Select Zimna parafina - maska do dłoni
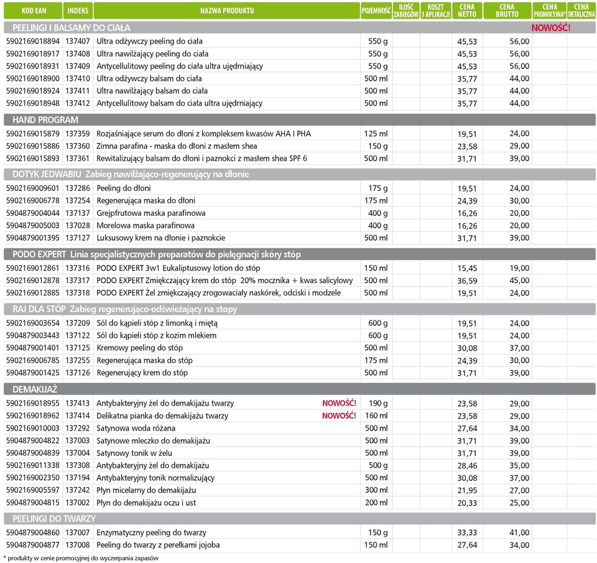 [x=176, y=146]
